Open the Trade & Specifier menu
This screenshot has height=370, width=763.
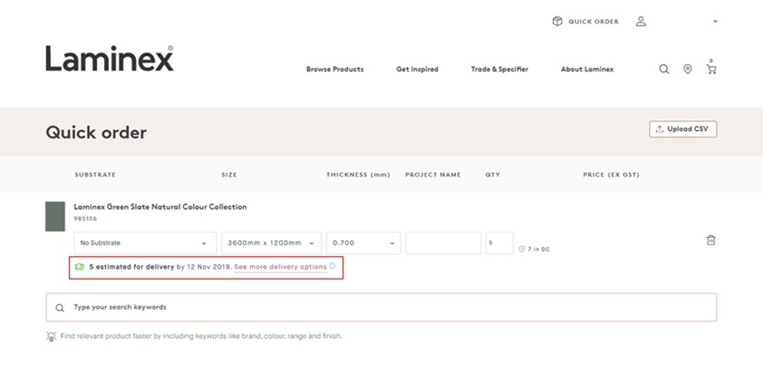[499, 70]
